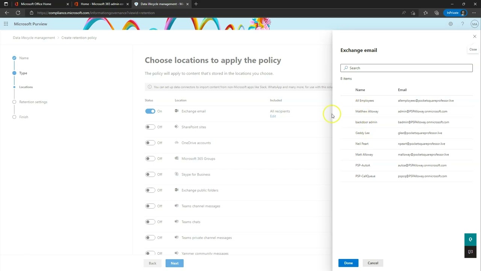Viewport: 481px width, 271px height.
Task: Click the Teams channel messages icon
Action: (x=177, y=206)
